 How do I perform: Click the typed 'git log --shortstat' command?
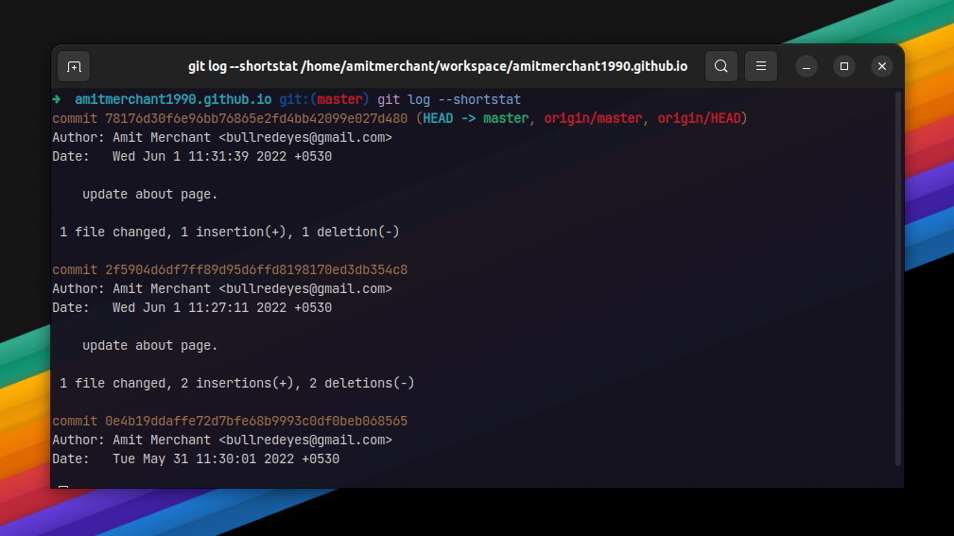[x=449, y=100]
